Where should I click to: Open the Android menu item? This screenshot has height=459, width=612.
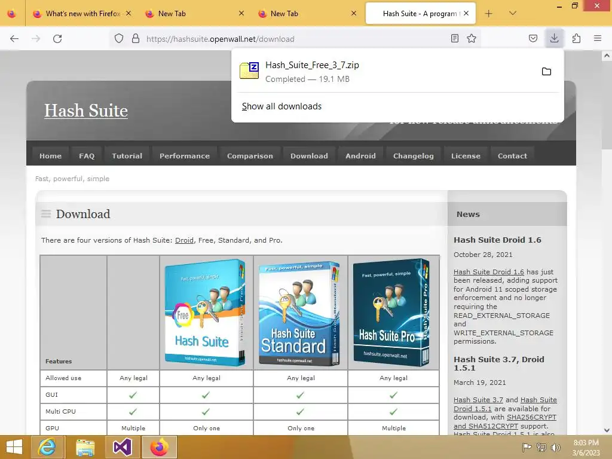click(x=360, y=156)
